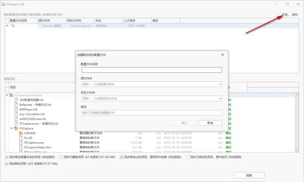Sort by 上次同步 column header
The height and width of the screenshot is (182, 304).
coord(137,20)
